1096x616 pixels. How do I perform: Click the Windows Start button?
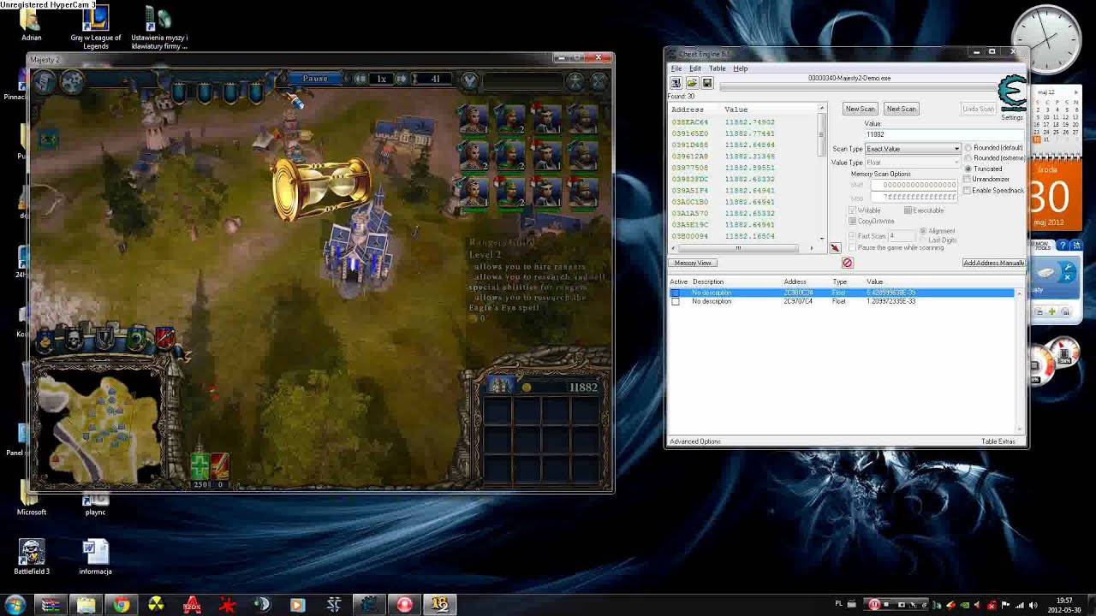[15, 605]
